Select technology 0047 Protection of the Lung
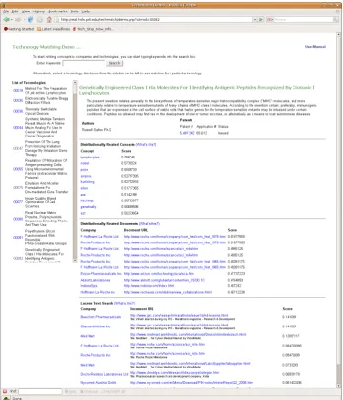Image resolution: width=343 pixels, height=400 pixels. click(x=18, y=148)
